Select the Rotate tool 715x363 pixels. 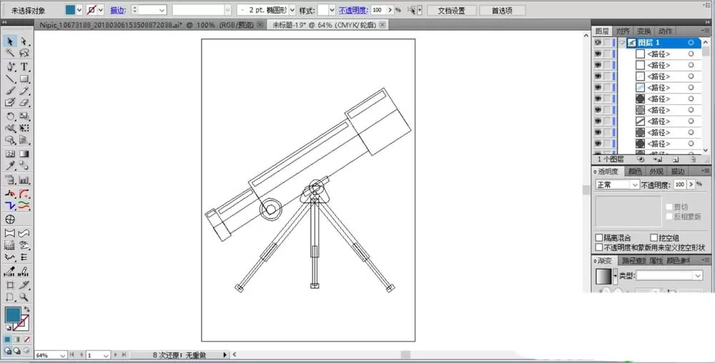point(9,116)
